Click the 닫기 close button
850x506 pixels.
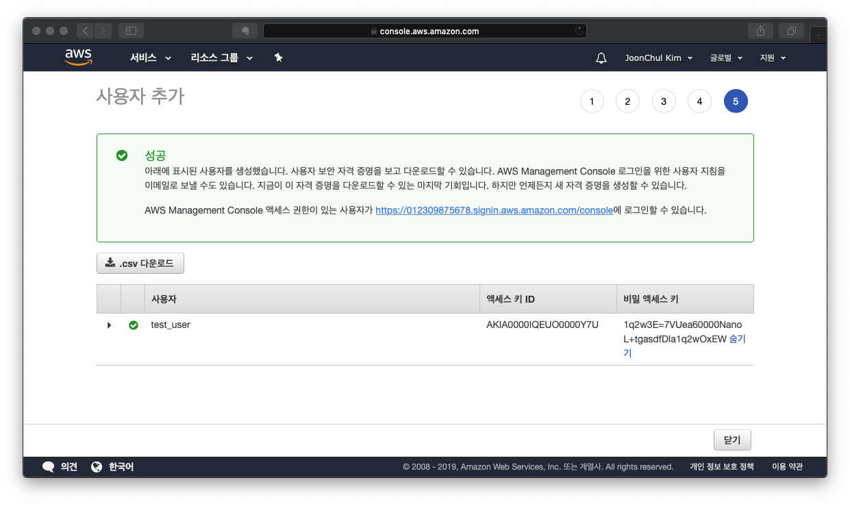732,440
